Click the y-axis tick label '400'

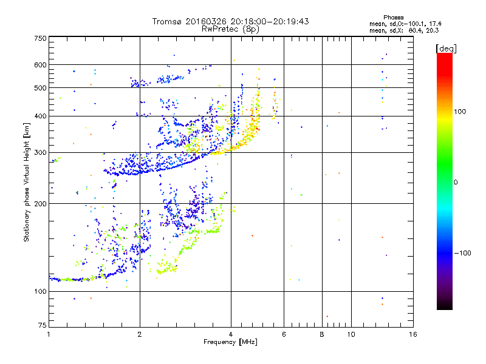pos(40,116)
